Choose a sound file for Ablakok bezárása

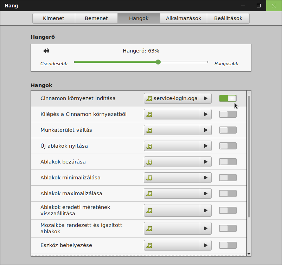tap(172, 162)
